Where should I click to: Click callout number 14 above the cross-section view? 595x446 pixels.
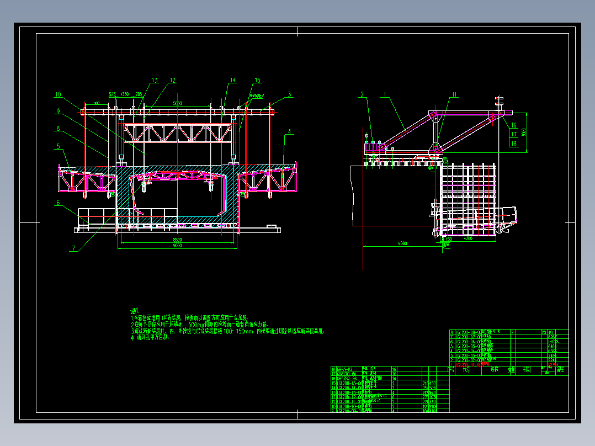(232, 80)
